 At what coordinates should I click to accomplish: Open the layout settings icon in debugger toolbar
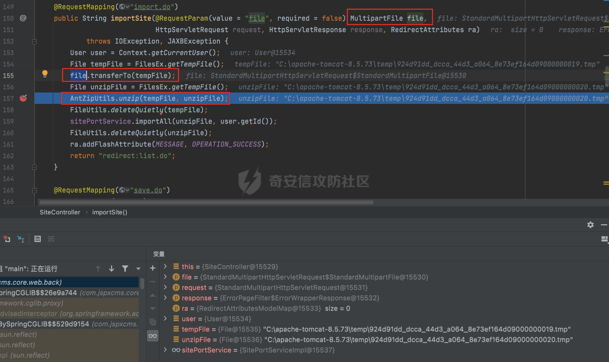(604, 239)
